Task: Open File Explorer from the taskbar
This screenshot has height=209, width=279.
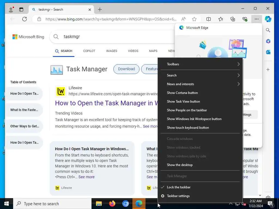Action: tap(99, 204)
